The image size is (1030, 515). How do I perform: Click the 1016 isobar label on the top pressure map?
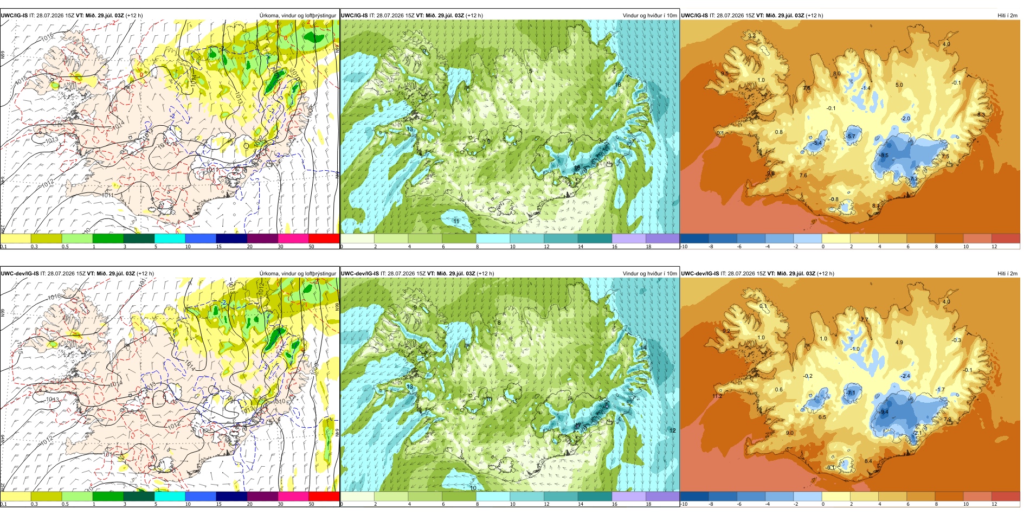[47, 37]
